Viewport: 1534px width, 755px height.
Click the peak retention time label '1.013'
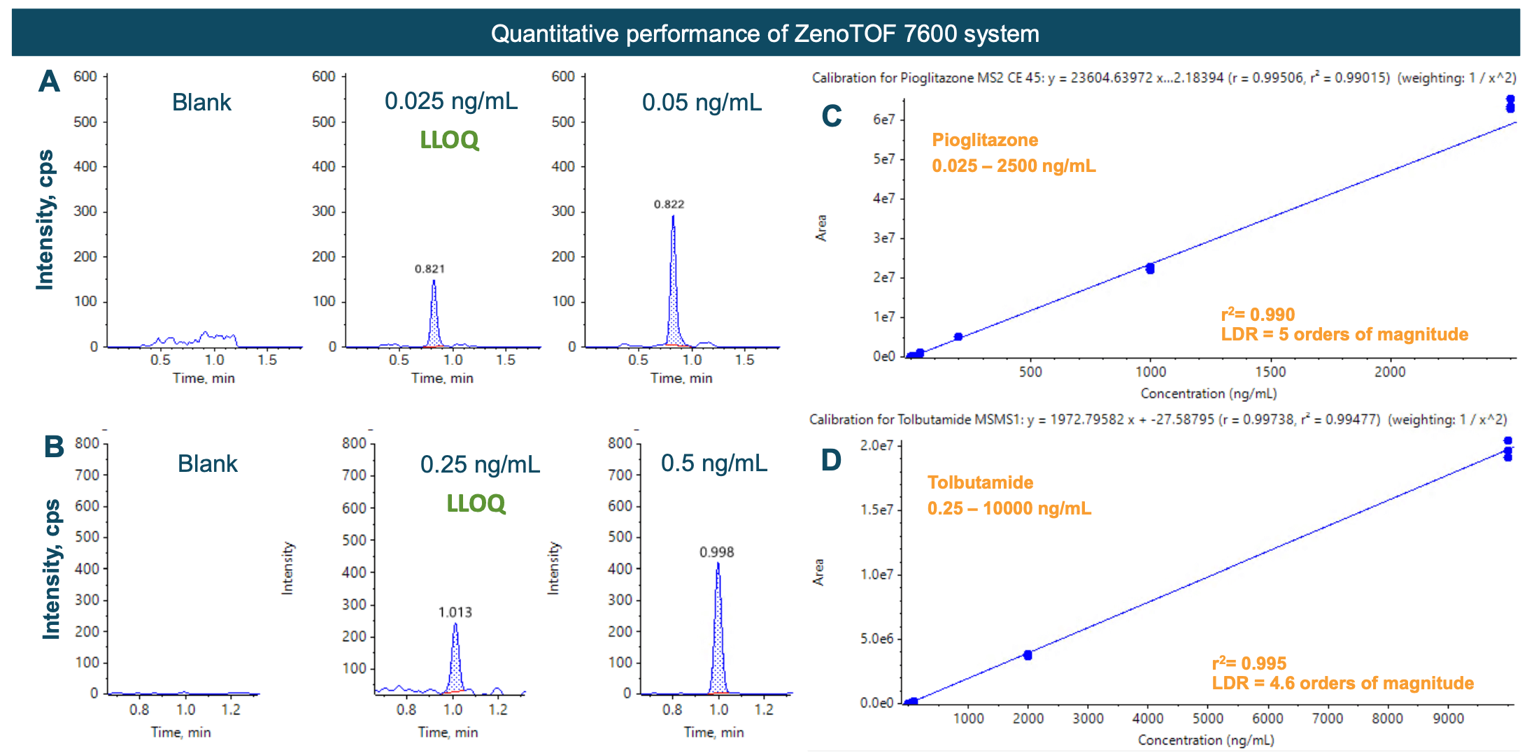tap(455, 612)
